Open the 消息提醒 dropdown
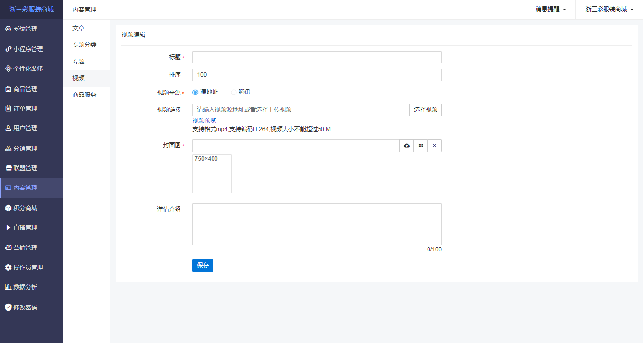 tap(550, 9)
